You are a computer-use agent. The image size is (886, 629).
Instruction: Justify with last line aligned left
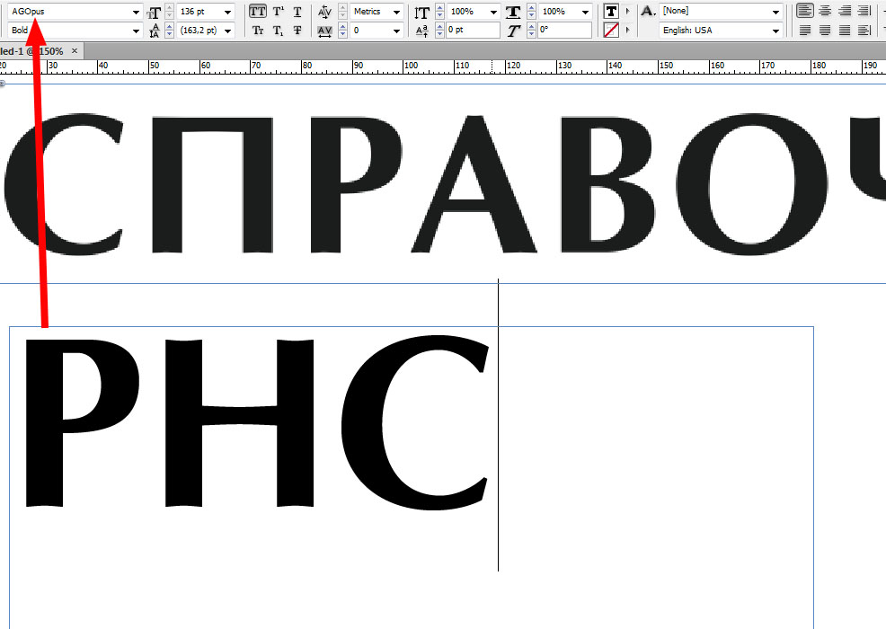click(804, 30)
